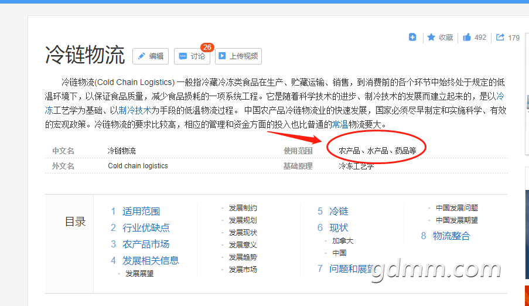The height and width of the screenshot is (306, 529).
Task: Open the 编辑 edit button
Action: (151, 56)
